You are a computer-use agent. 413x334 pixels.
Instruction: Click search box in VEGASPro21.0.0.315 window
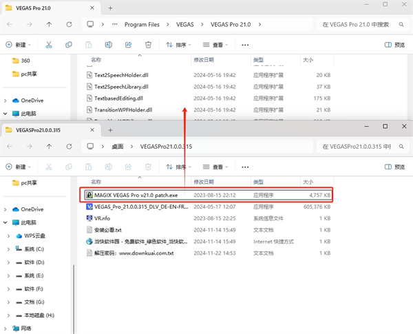click(363, 147)
